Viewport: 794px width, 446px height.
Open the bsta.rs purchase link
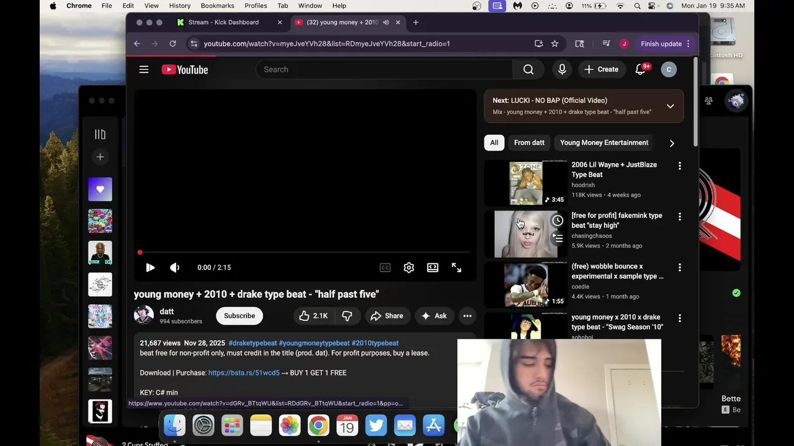244,373
